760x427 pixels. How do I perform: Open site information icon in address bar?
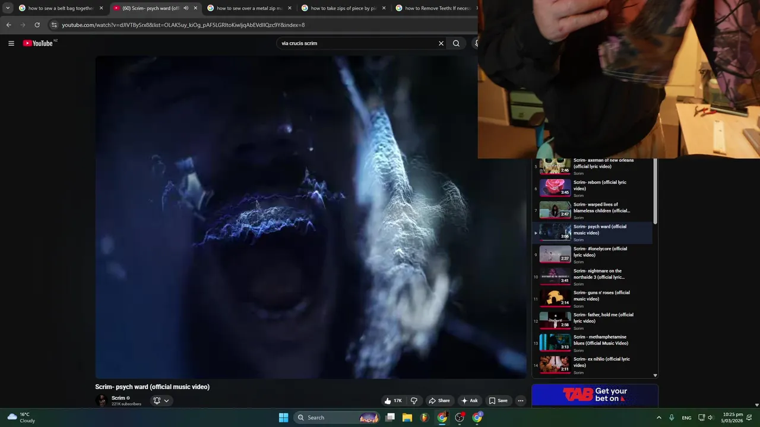point(54,25)
